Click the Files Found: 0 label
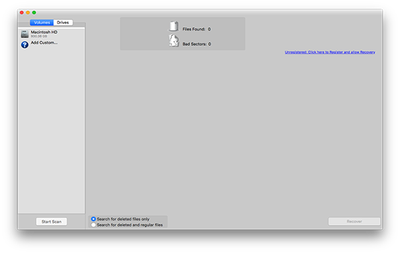Viewport: 400px width, 253px height. (x=197, y=29)
